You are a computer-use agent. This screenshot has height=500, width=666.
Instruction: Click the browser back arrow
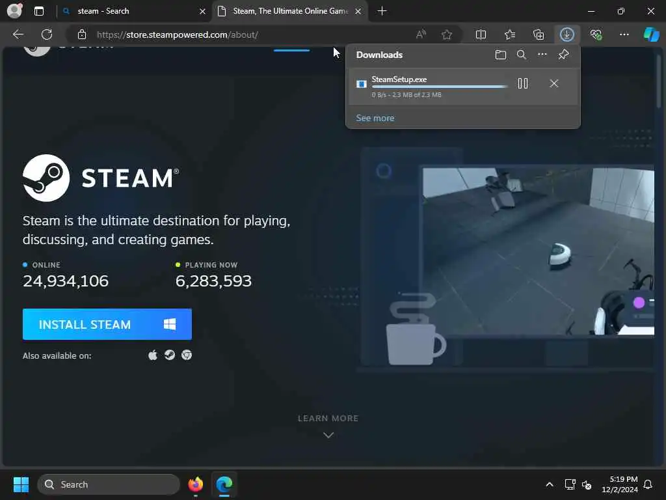(18, 35)
